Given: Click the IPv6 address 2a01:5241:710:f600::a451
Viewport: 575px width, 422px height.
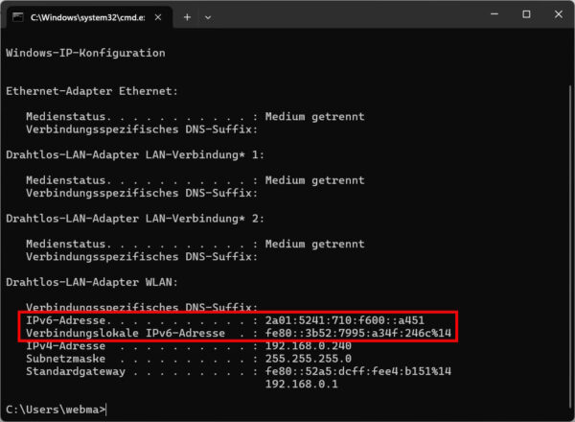Looking at the screenshot, I should point(344,318).
